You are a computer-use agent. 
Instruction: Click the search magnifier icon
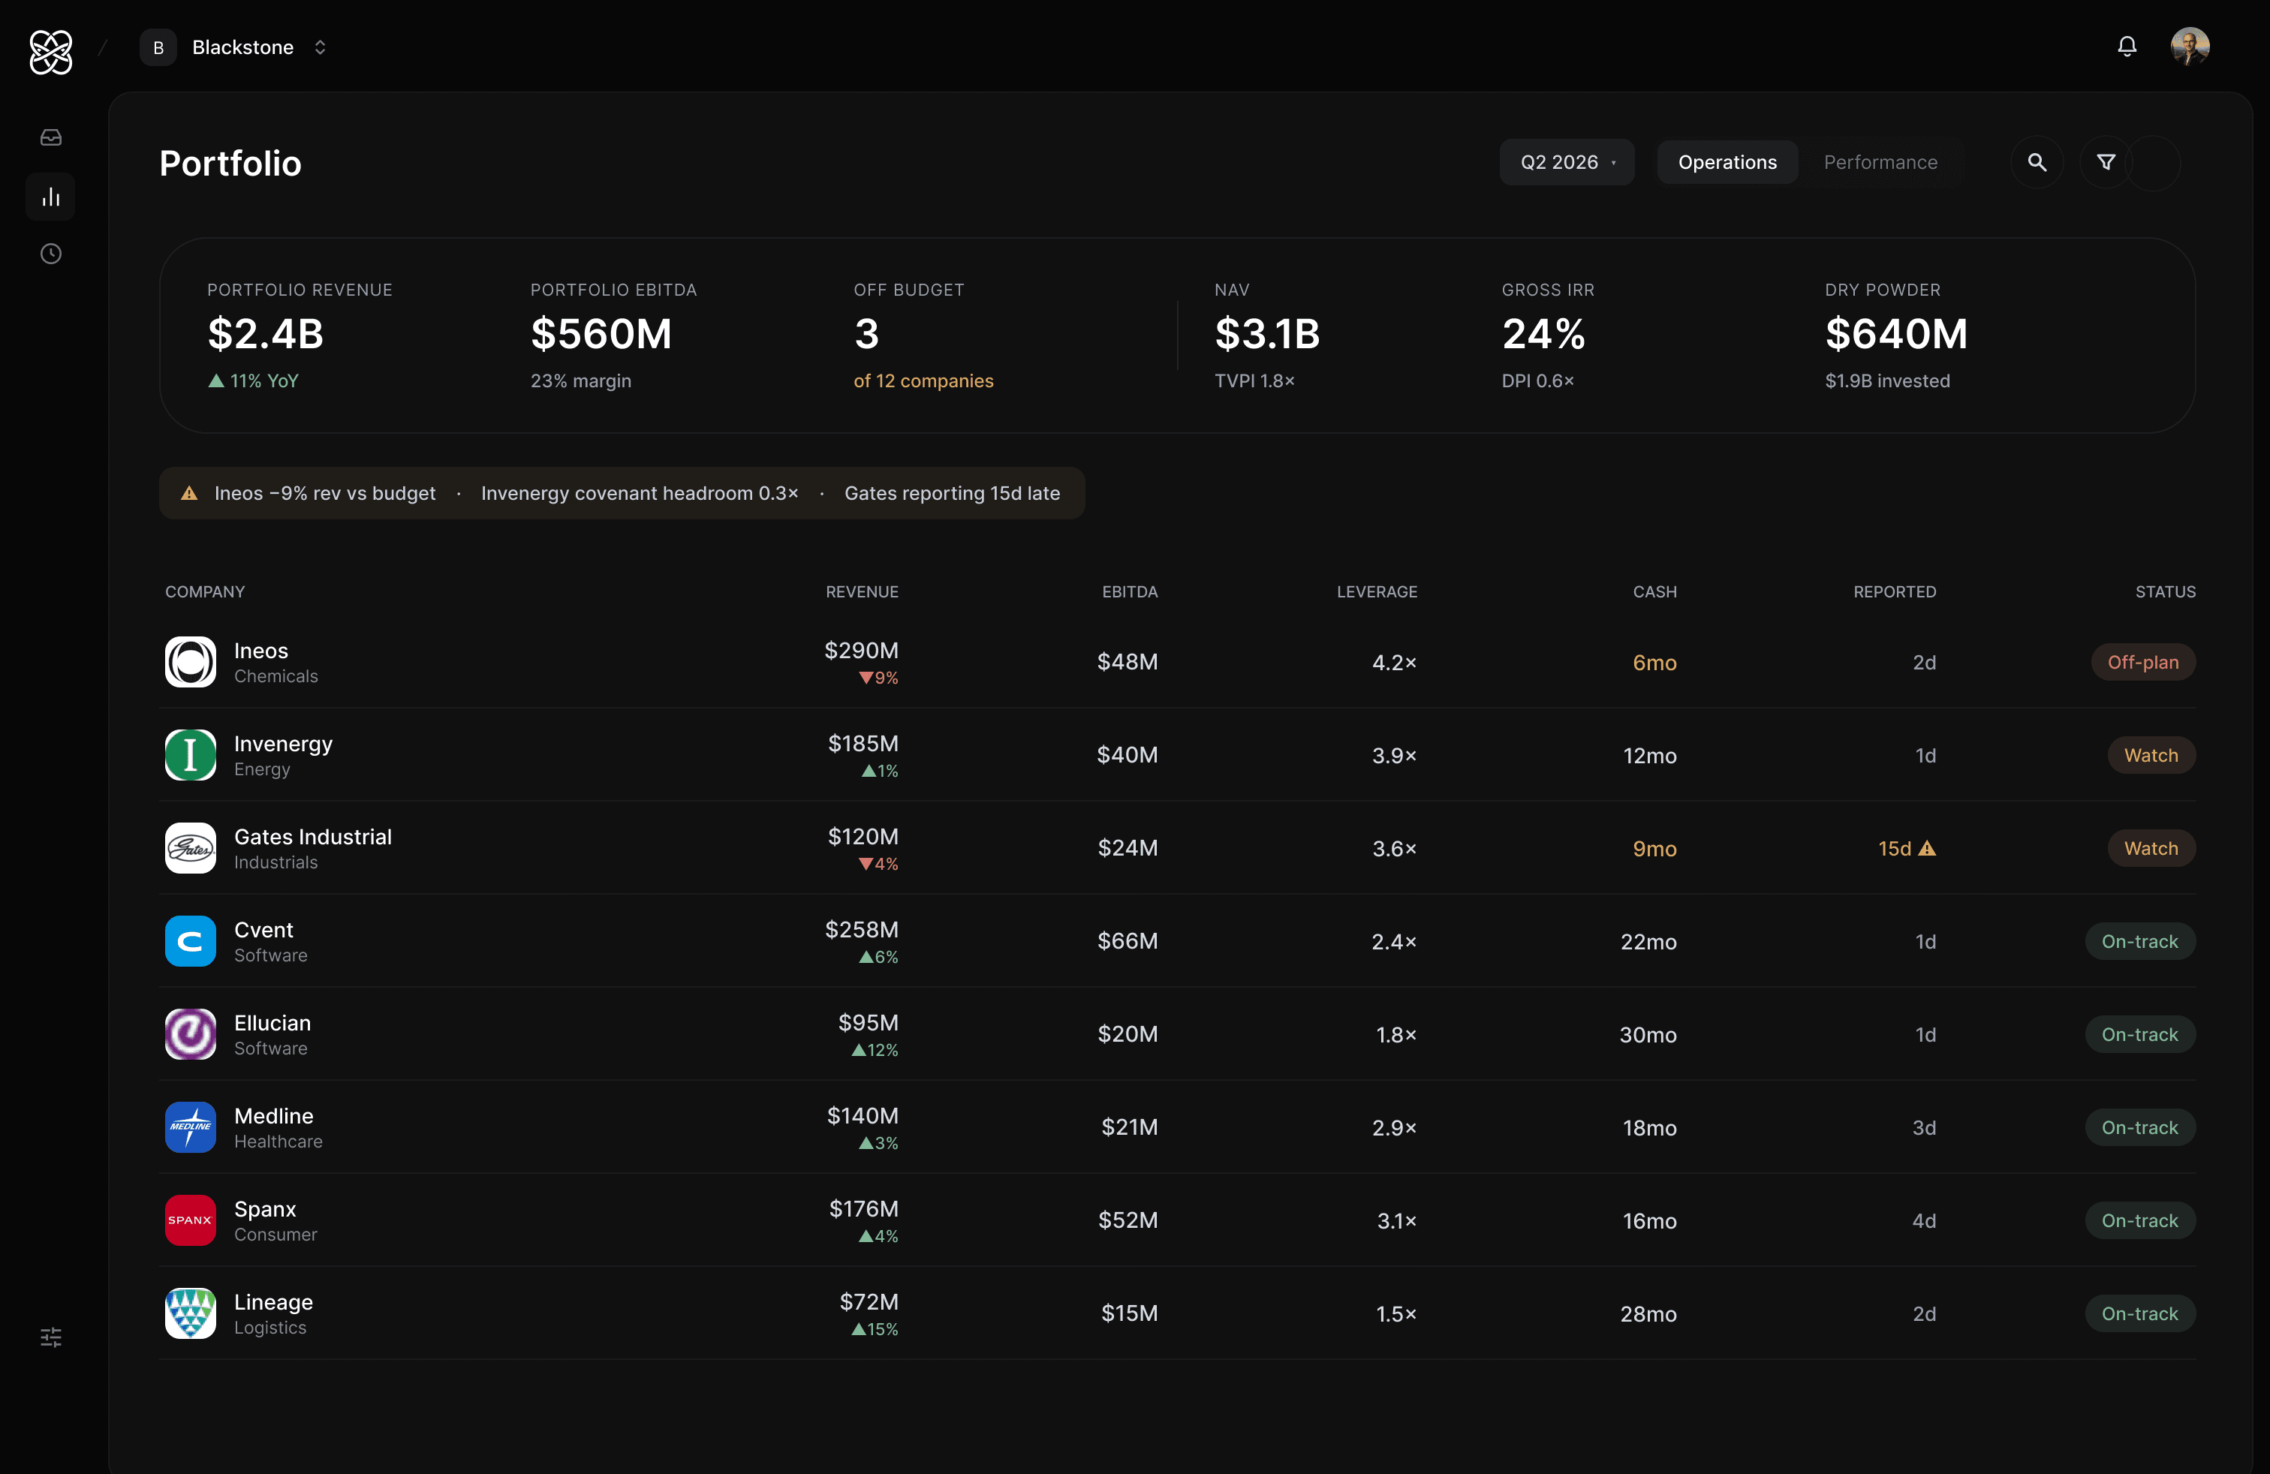(x=2037, y=163)
